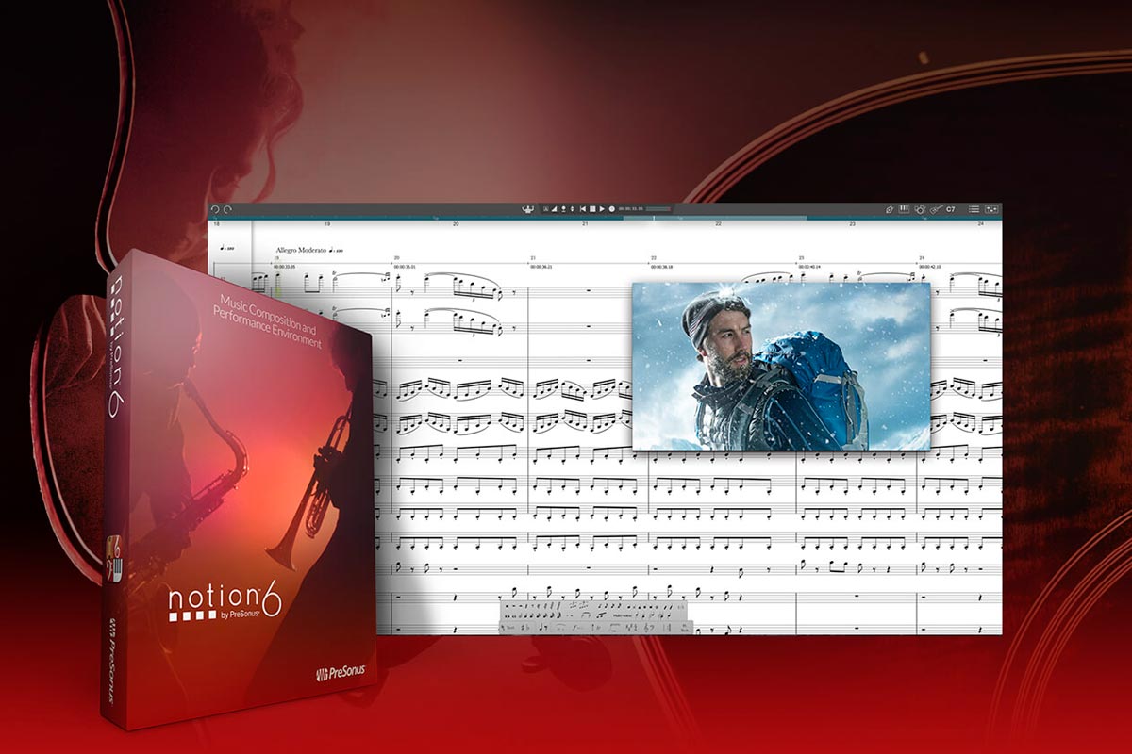Open note values group in the entry palette
This screenshot has height=754, width=1132.
tap(543, 628)
